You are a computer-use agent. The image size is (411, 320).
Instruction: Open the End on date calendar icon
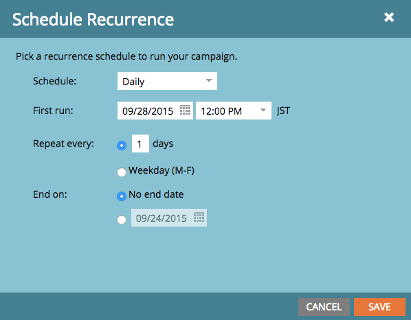pyautogui.click(x=199, y=217)
